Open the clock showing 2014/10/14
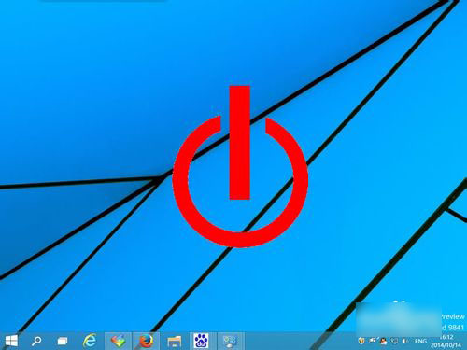 click(446, 342)
